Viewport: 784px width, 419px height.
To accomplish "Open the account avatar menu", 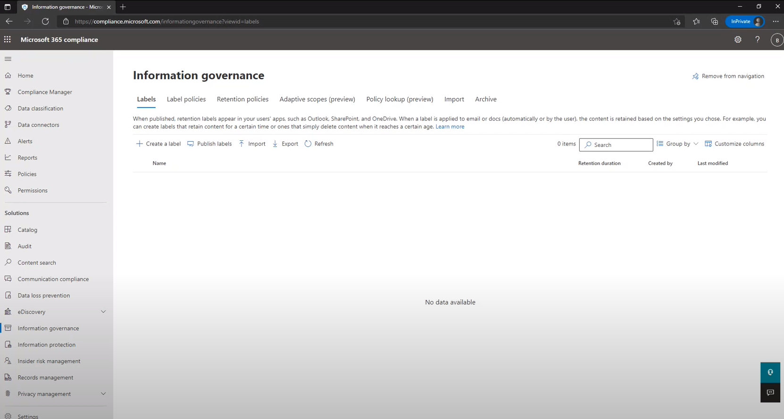I will pos(777,40).
